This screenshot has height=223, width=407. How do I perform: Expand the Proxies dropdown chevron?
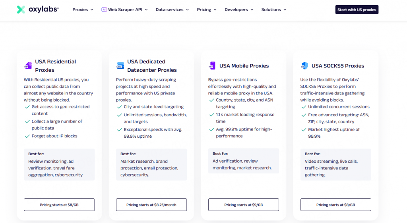[x=92, y=10]
